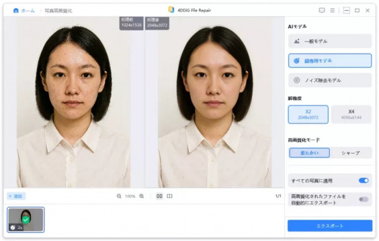This screenshot has width=379, height=241.
Task: Open the hamburger menu icon
Action: [332, 10]
